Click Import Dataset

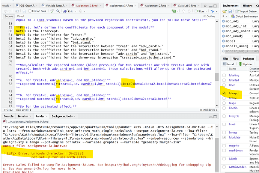click(x=247, y=11)
